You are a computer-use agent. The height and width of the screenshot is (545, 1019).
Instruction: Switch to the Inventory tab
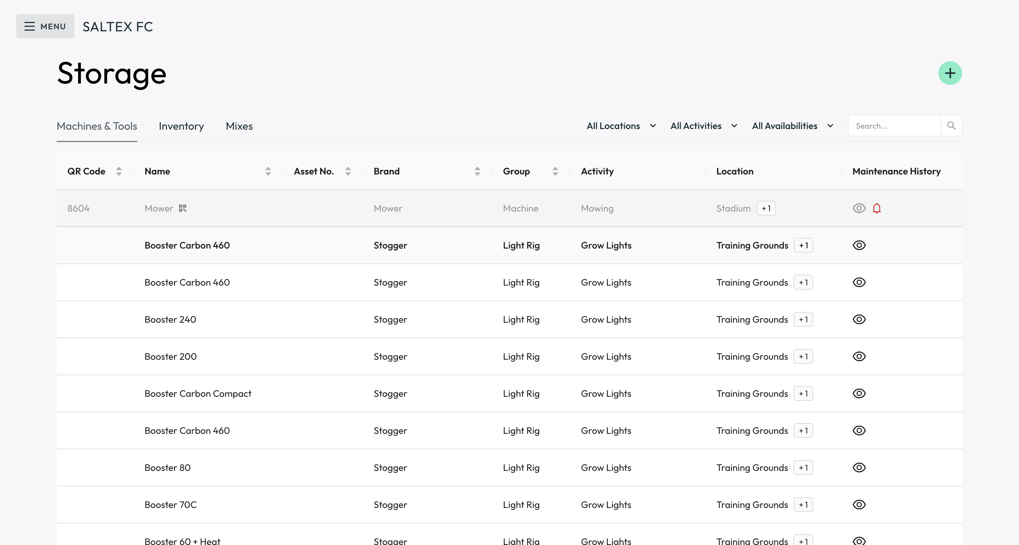pyautogui.click(x=181, y=126)
